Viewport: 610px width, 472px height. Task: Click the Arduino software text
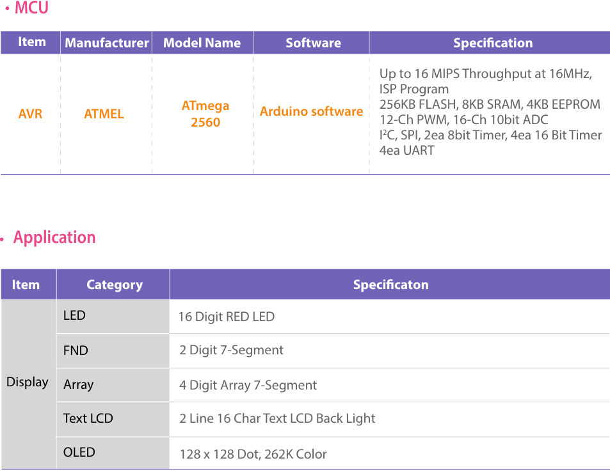tap(311, 111)
